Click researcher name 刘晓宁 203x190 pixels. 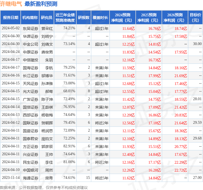(x=47, y=36)
